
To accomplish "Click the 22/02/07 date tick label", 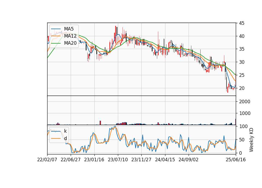I will tap(47, 160).
